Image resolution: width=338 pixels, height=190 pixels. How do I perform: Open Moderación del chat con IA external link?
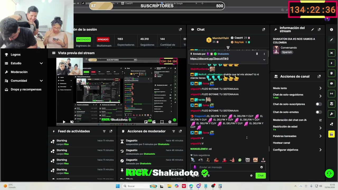[x=320, y=120]
